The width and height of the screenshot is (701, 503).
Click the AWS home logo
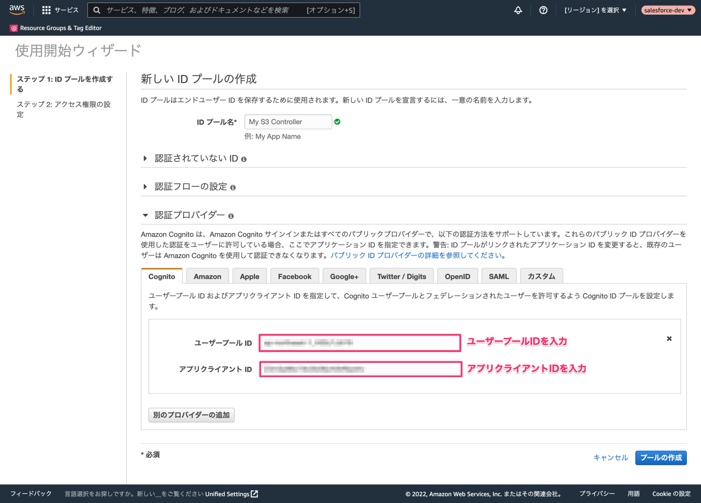pos(16,10)
